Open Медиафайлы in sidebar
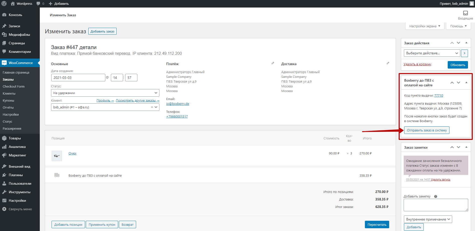The width and height of the screenshot is (475, 231). 20,35
